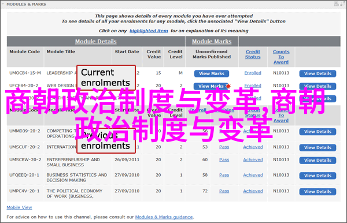The height and width of the screenshot is (223, 347).
Task: Click the print icon in portlet header
Action: point(336,4)
